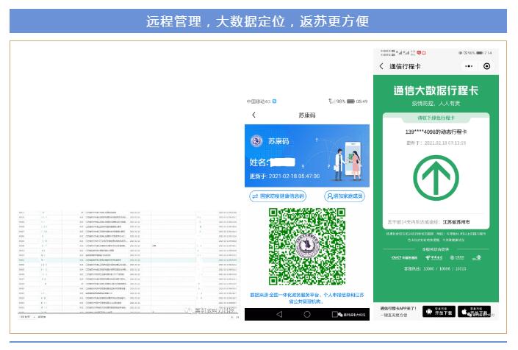Tap the 添加家庭成员 button
The width and height of the screenshot is (518, 350).
click(x=345, y=196)
